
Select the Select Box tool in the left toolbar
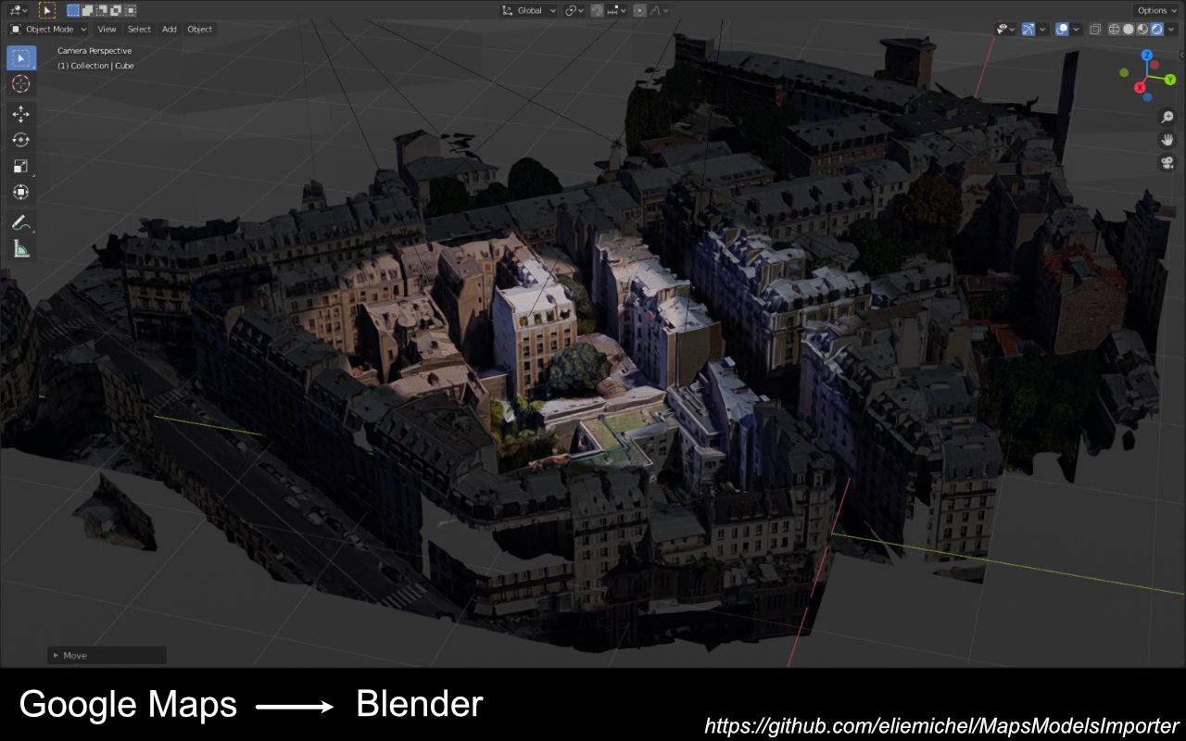click(20, 58)
